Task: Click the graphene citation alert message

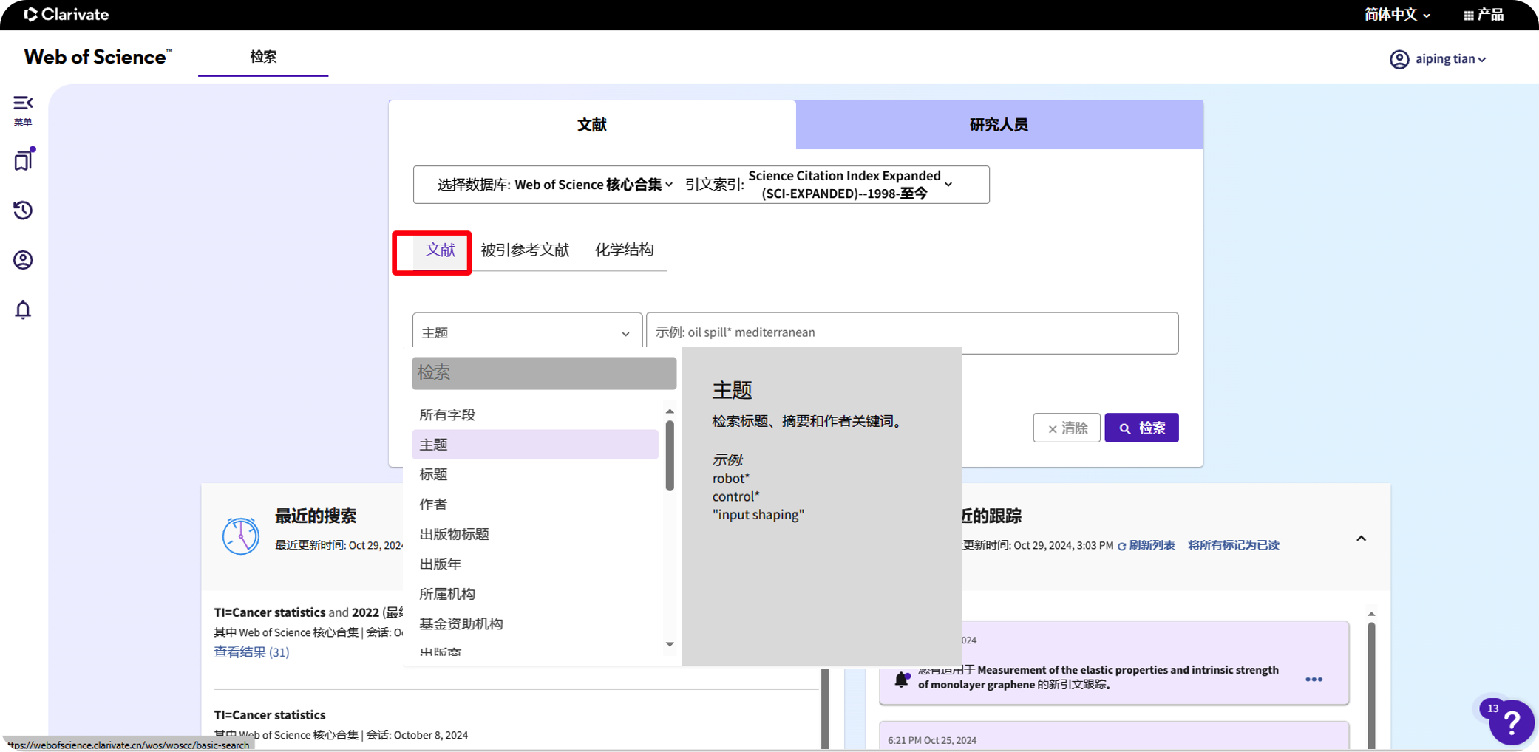Action: (1098, 677)
